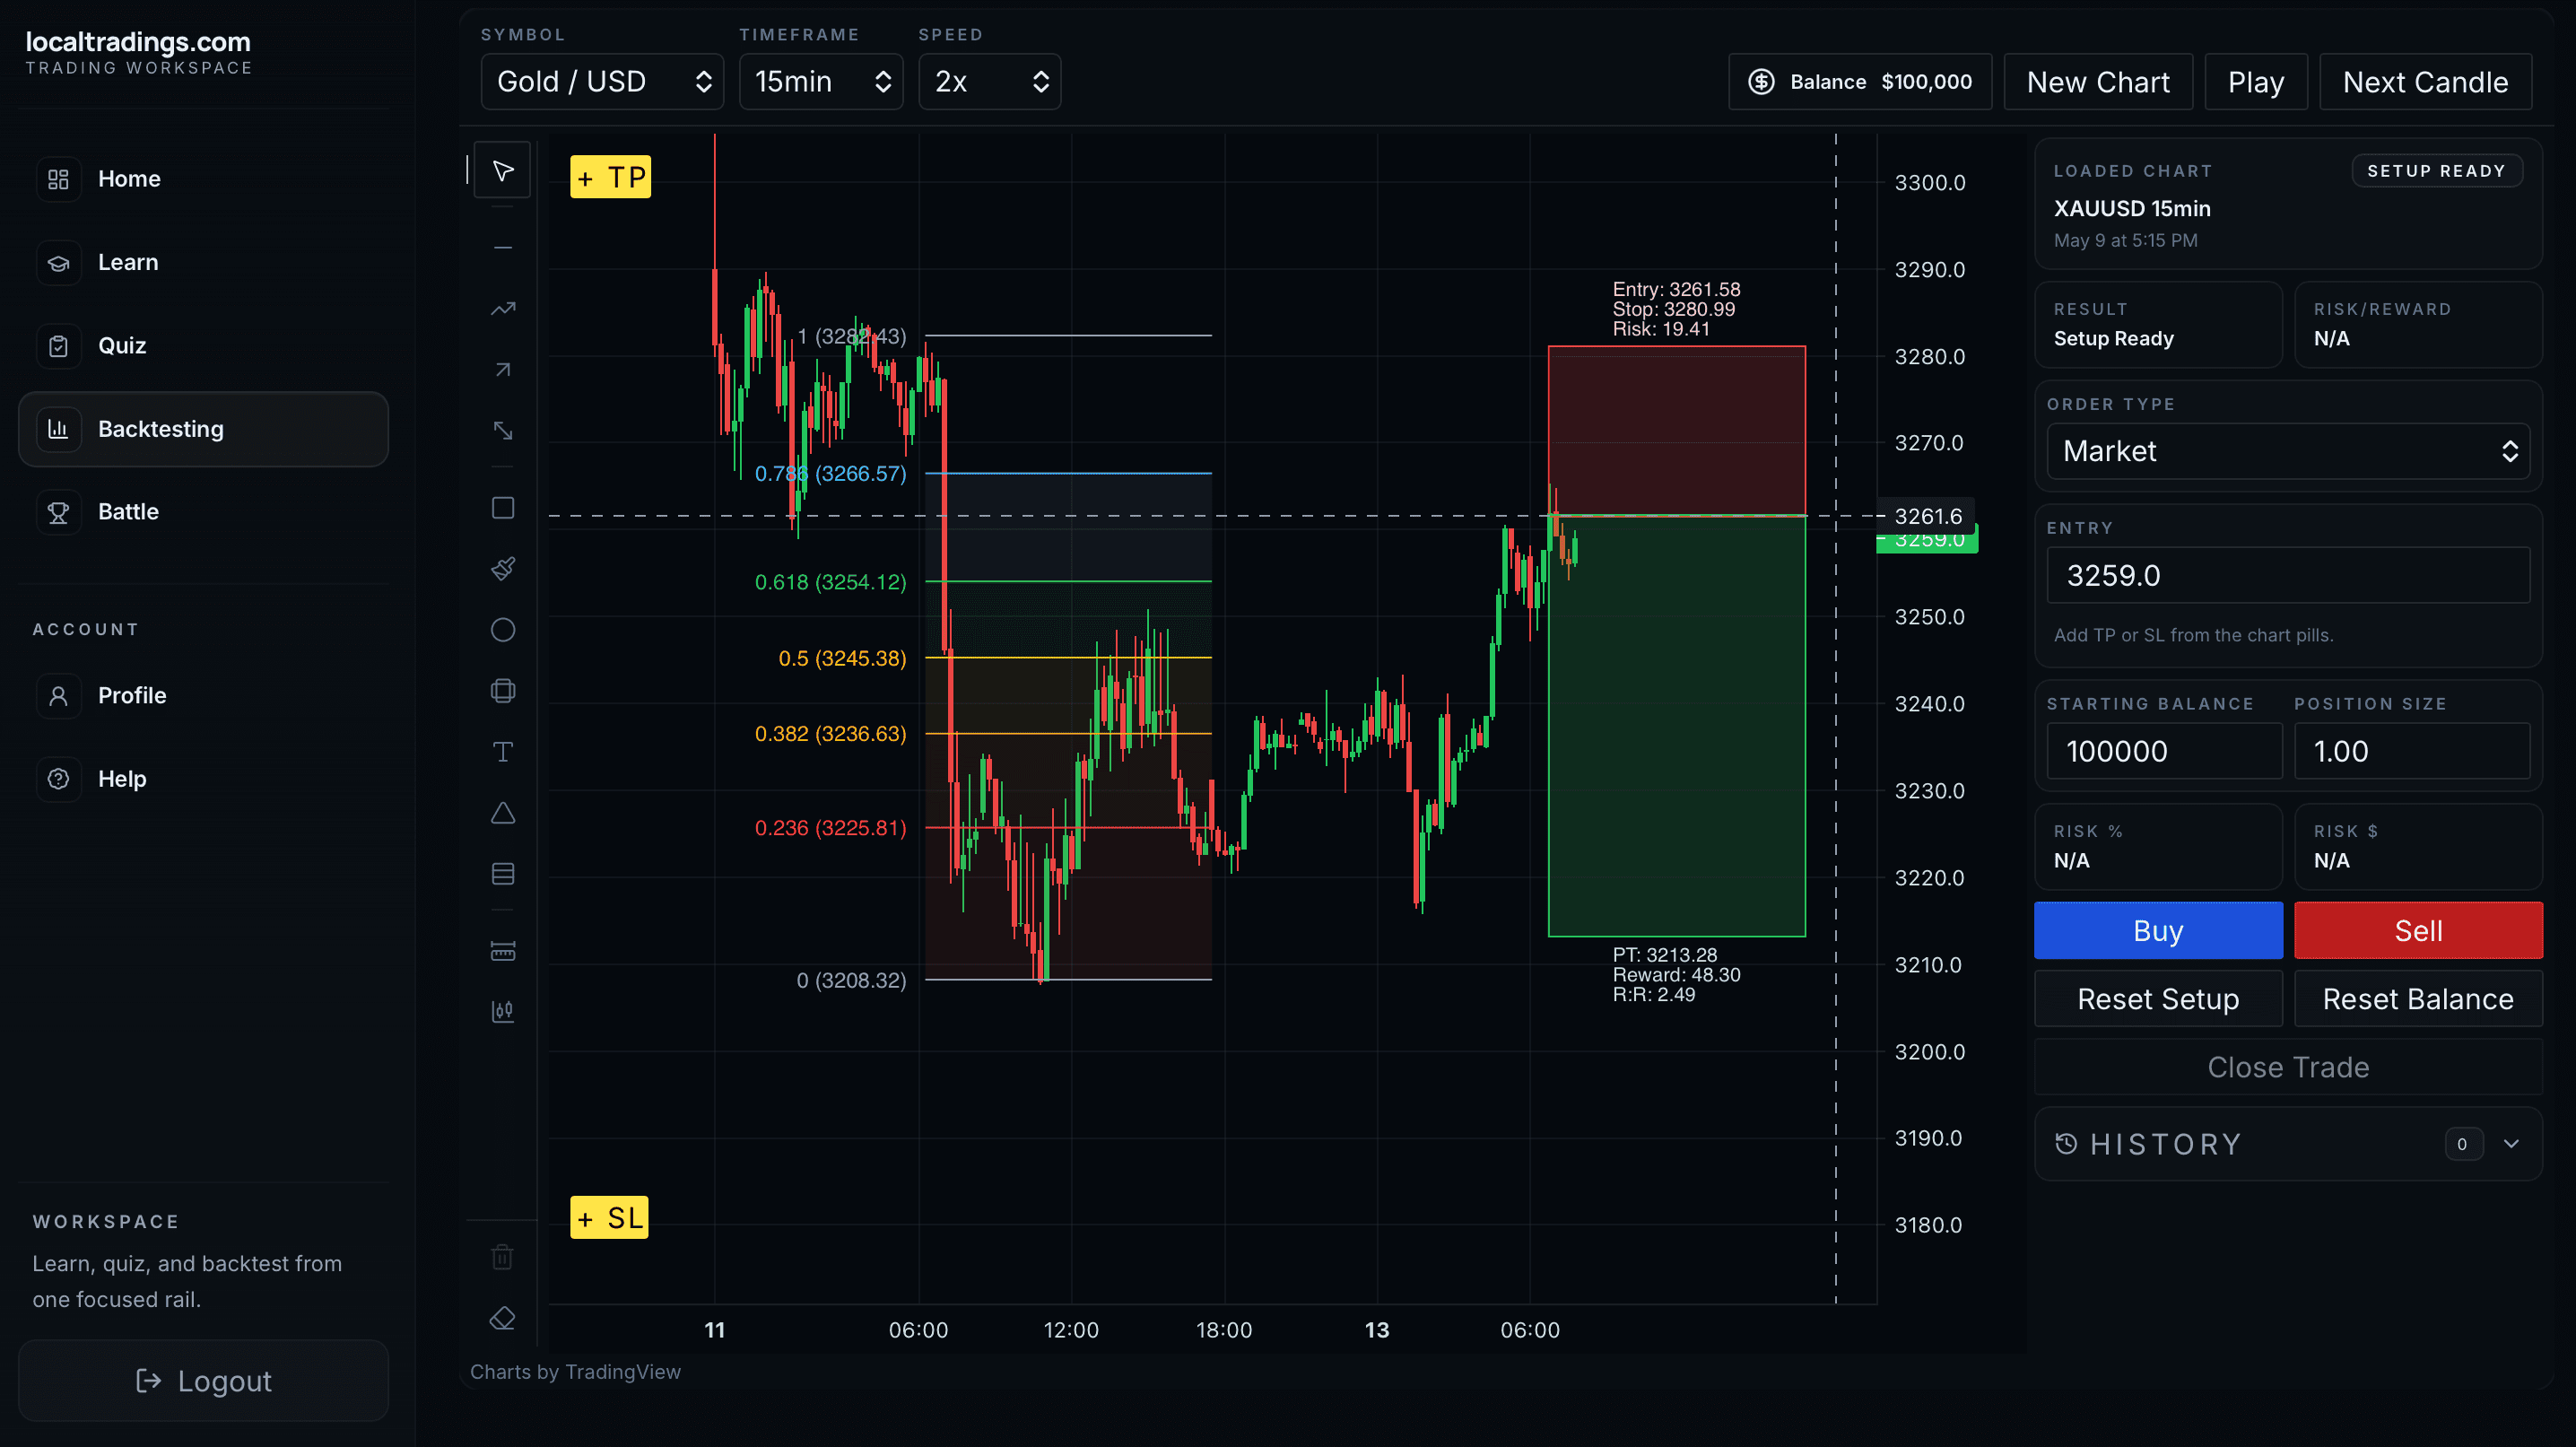Select the triangle drawing tool
Screen dimensions: 2576x1447
coord(502,812)
